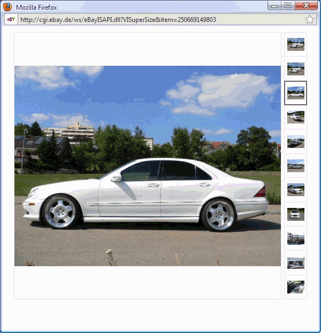The height and width of the screenshot is (333, 321).
Task: Click the bookmark star icon in the address bar
Action: 310,20
